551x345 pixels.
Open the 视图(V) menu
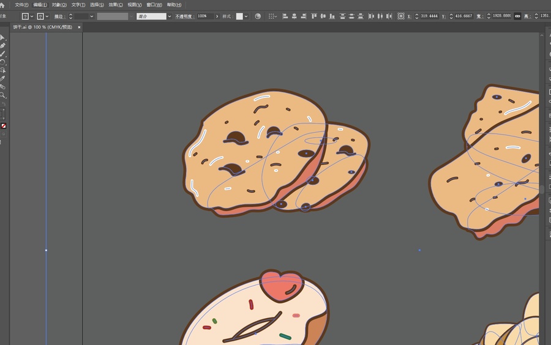(135, 5)
